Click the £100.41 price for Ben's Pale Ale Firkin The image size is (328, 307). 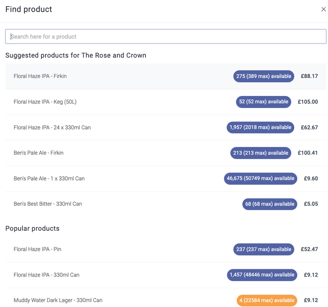click(x=308, y=153)
